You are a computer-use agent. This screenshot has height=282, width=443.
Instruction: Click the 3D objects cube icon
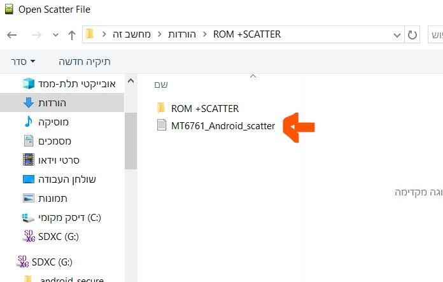(29, 83)
